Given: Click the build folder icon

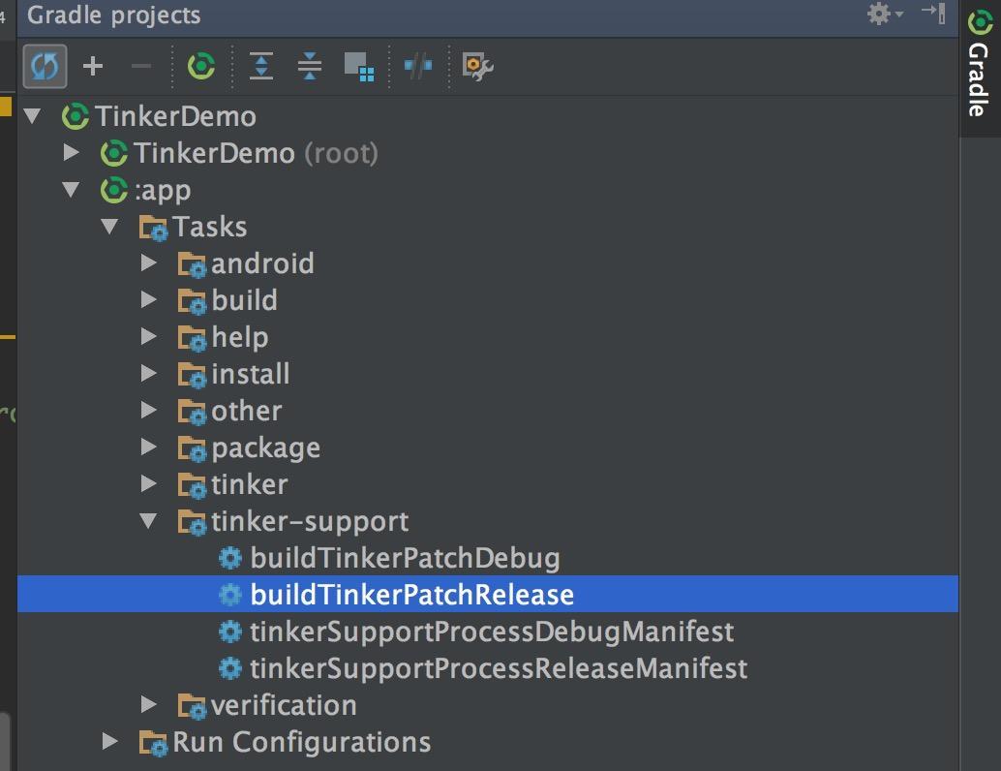Looking at the screenshot, I should tap(192, 301).
